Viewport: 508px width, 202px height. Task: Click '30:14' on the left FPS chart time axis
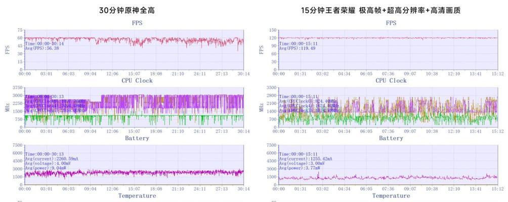coord(243,74)
